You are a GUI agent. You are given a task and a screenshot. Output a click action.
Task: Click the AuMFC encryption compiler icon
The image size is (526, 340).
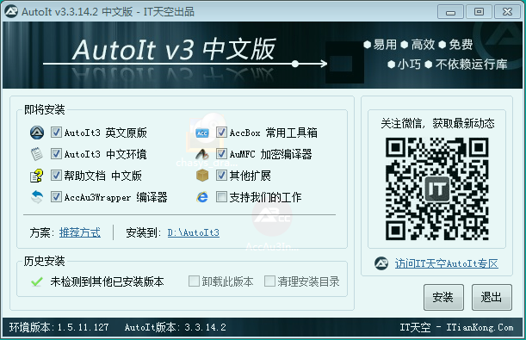point(202,154)
